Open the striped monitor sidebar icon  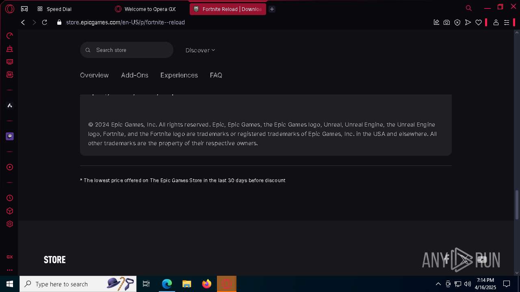point(10,62)
